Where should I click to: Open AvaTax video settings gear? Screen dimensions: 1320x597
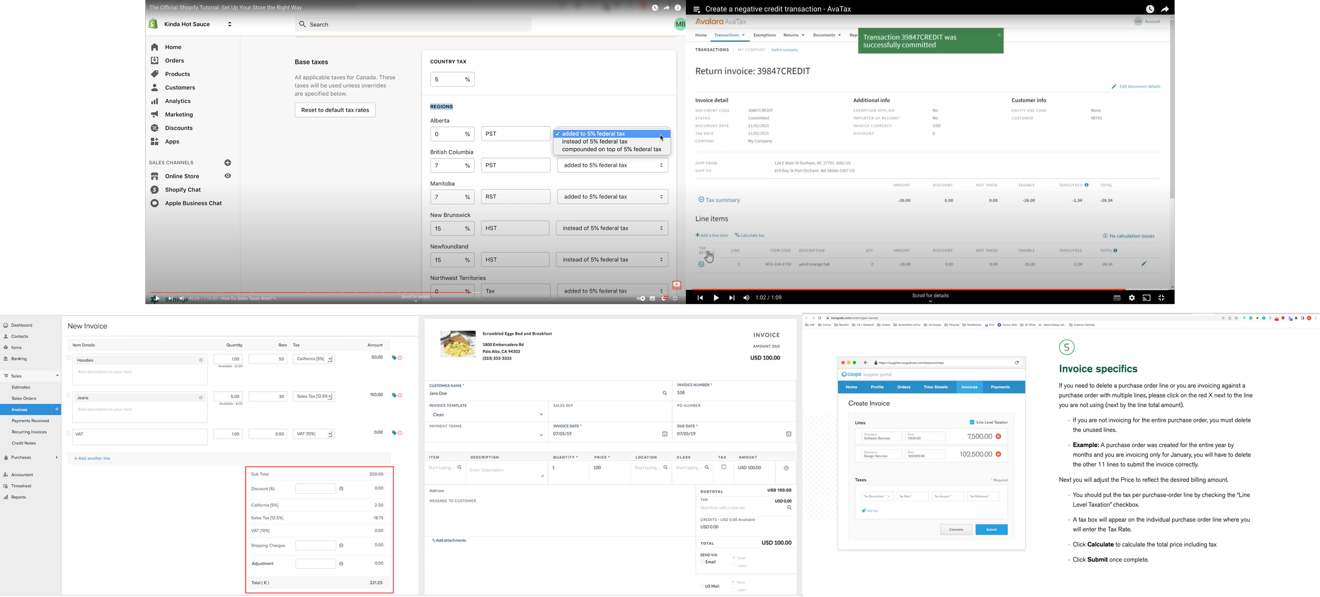coord(1132,298)
